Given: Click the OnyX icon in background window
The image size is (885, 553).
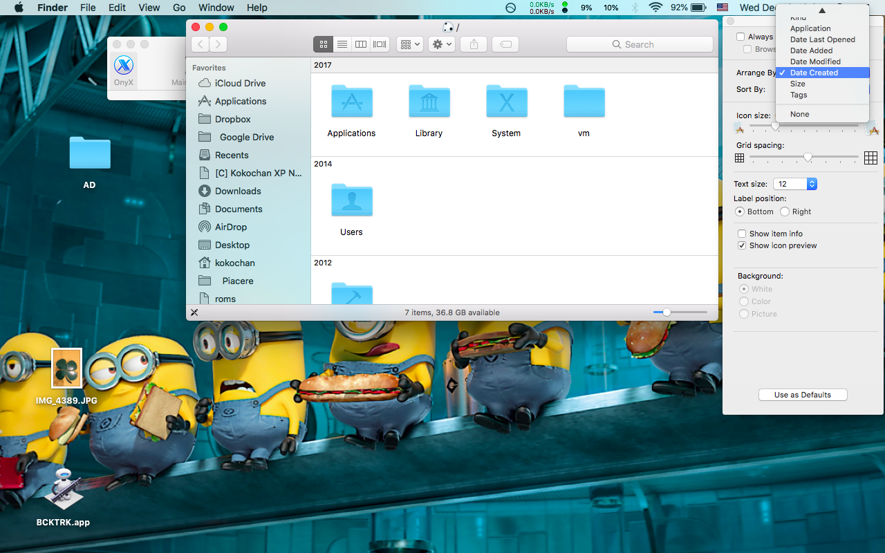Looking at the screenshot, I should tap(124, 66).
